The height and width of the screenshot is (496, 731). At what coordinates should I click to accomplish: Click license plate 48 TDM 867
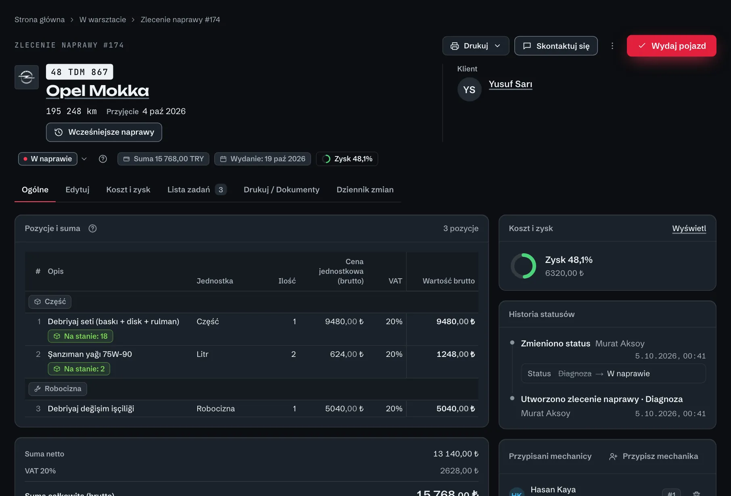pos(79,72)
